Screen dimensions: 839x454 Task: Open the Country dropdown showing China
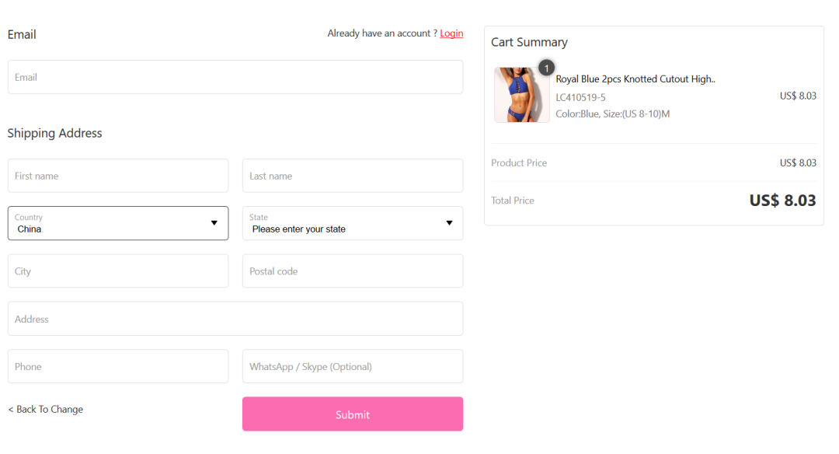click(x=118, y=223)
